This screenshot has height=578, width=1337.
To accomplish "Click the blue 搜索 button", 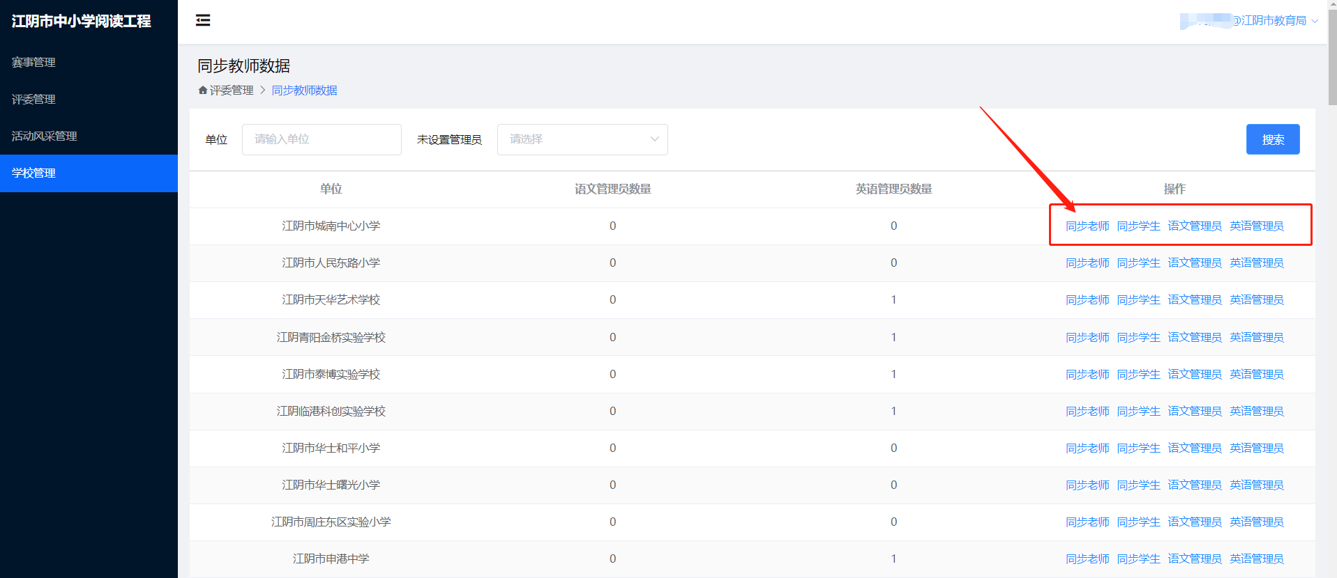I will 1272,139.
